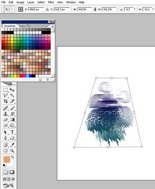Select the Healing Brush tool

tap(5, 108)
